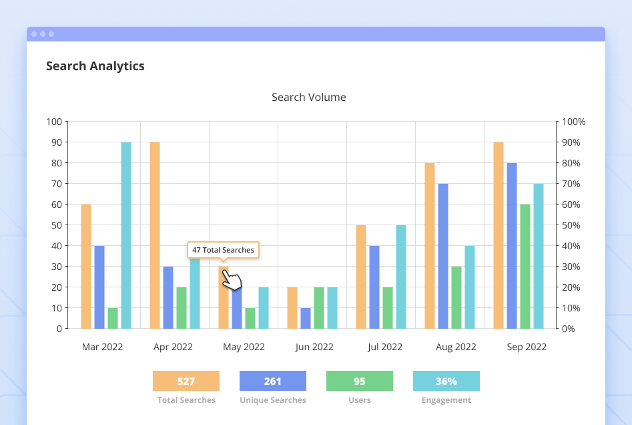Click the Mar 2022 axis label
Image resolution: width=632 pixels, height=425 pixels.
point(102,347)
